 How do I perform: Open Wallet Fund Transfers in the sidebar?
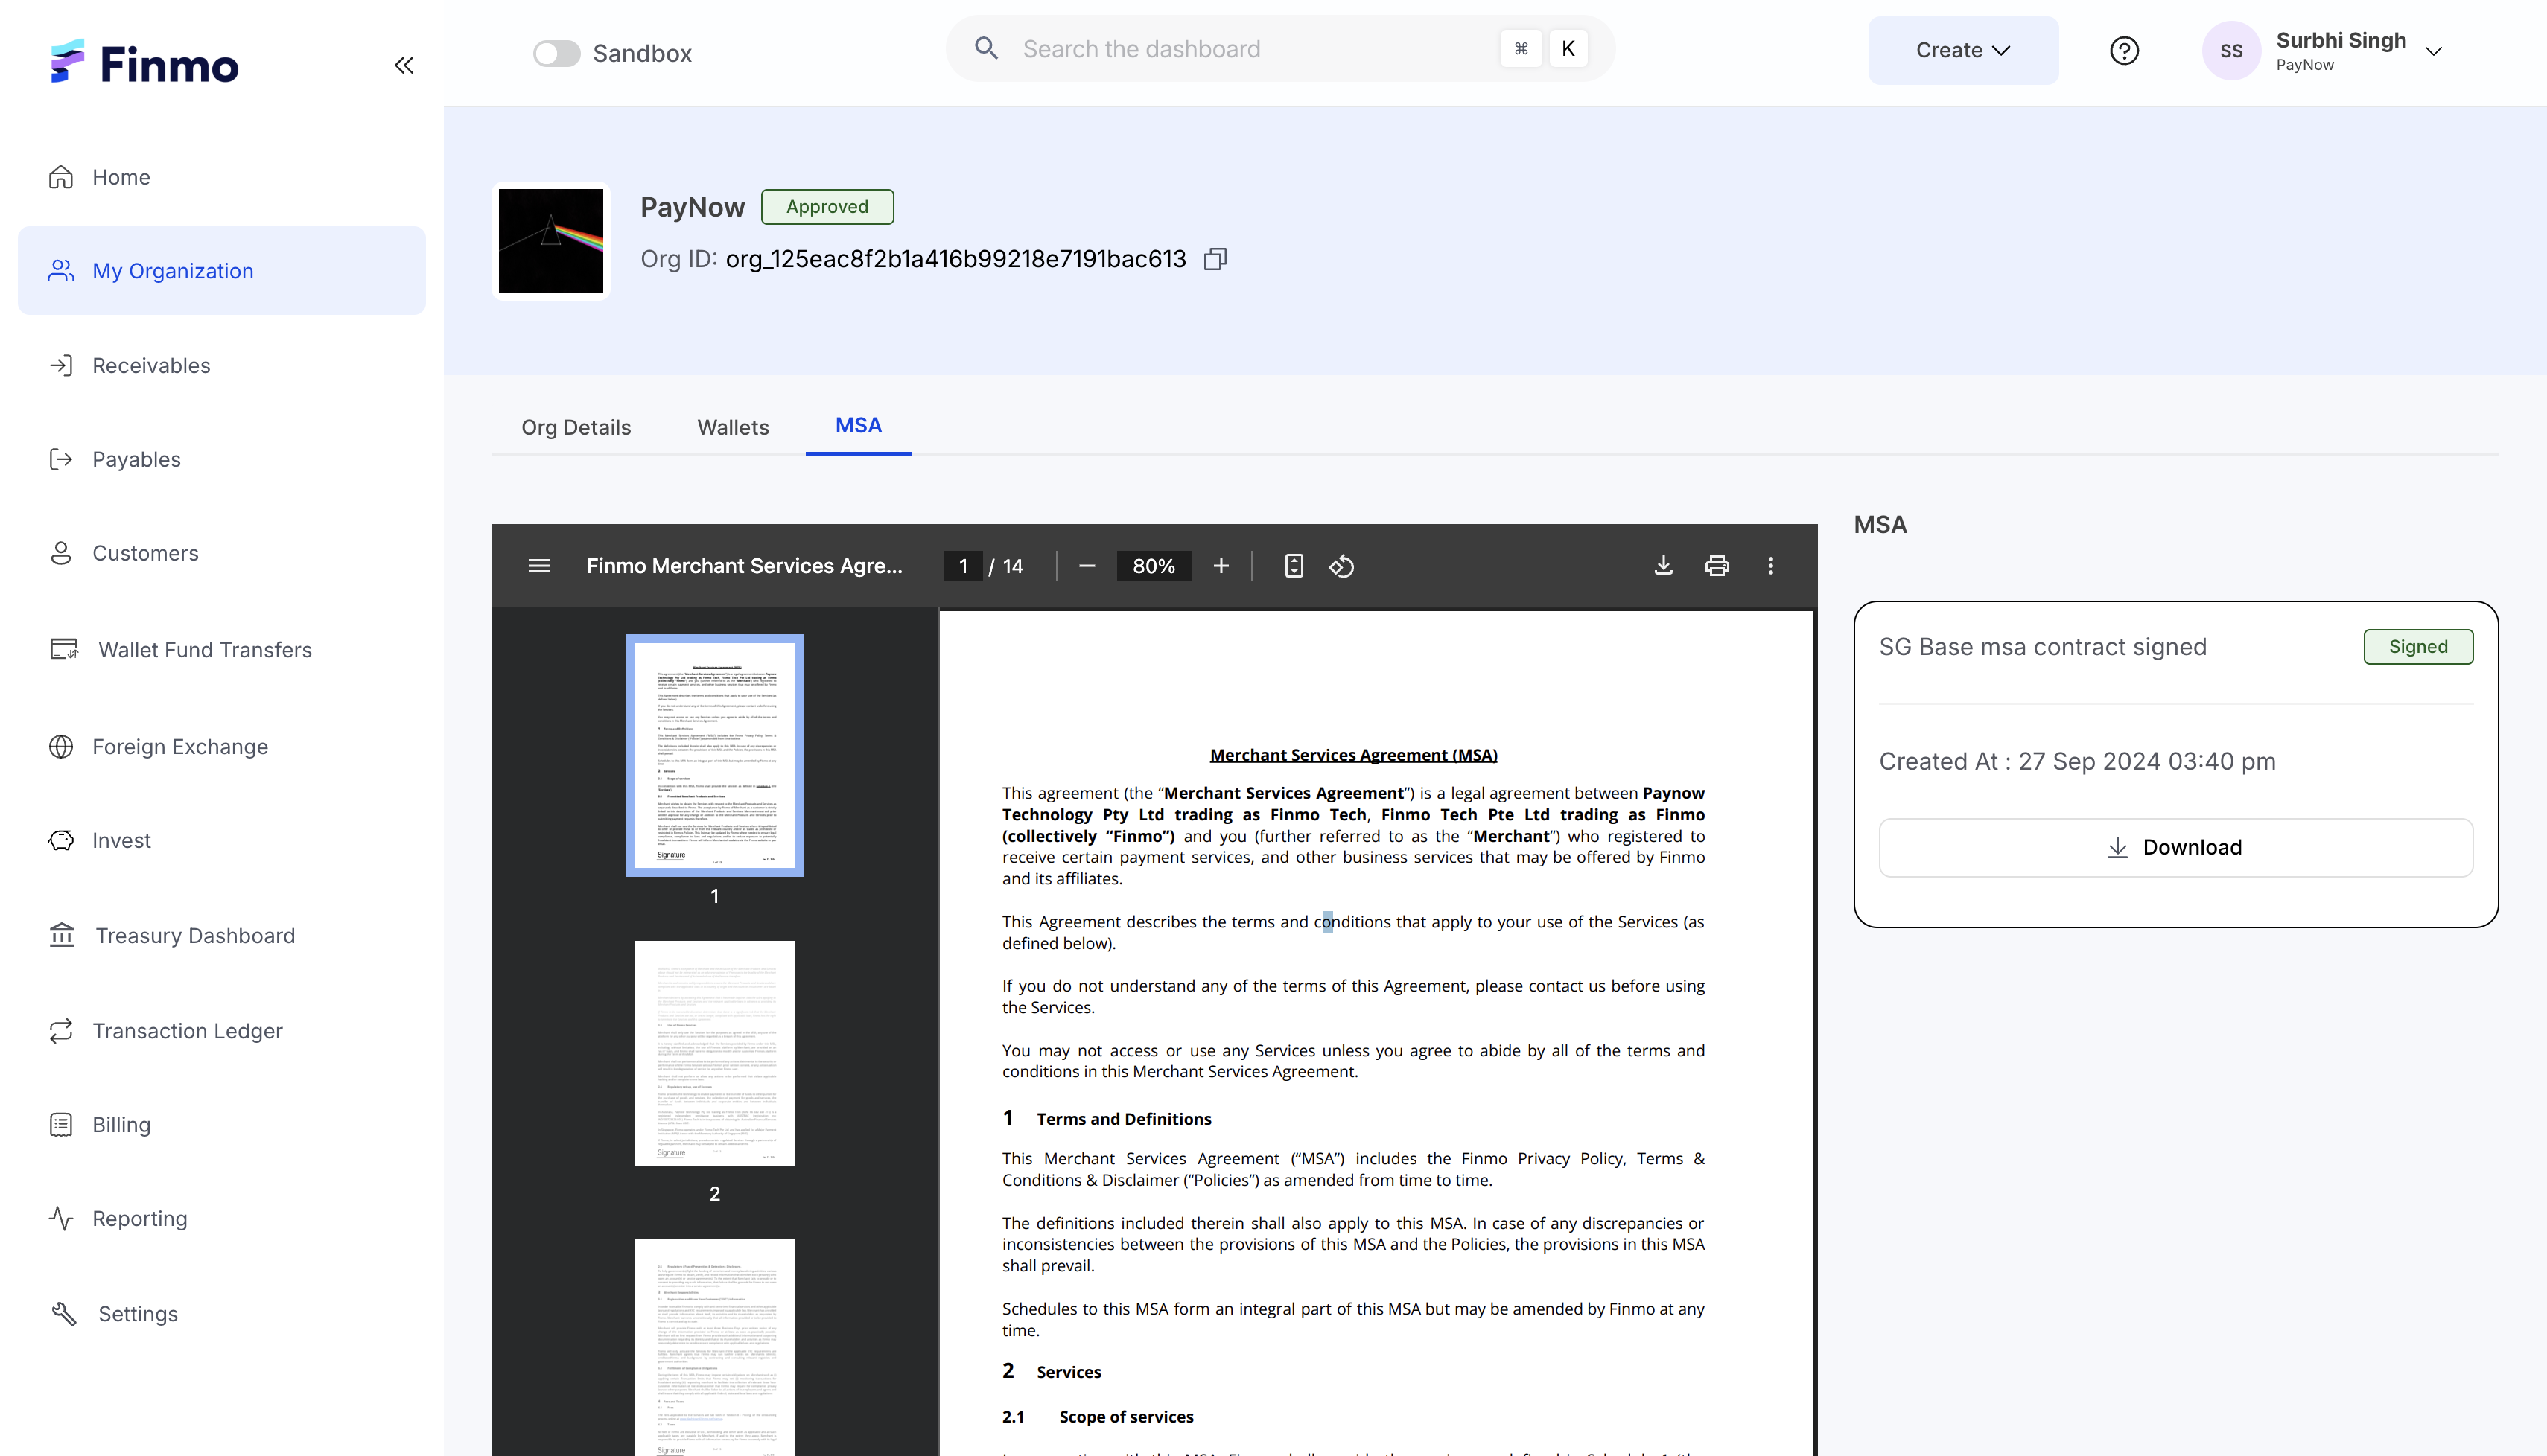pos(221,650)
